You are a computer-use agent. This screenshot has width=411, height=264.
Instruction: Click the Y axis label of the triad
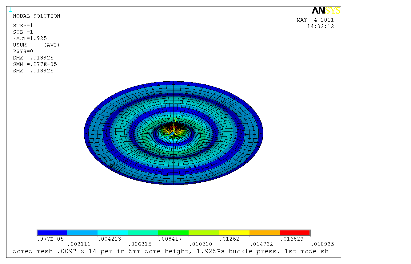pyautogui.click(x=175, y=120)
